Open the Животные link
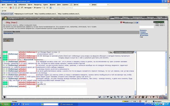The height and width of the screenshot is (106, 170). 144,35
